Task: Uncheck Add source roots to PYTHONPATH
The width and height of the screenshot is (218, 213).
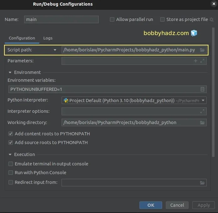Action: point(11,143)
